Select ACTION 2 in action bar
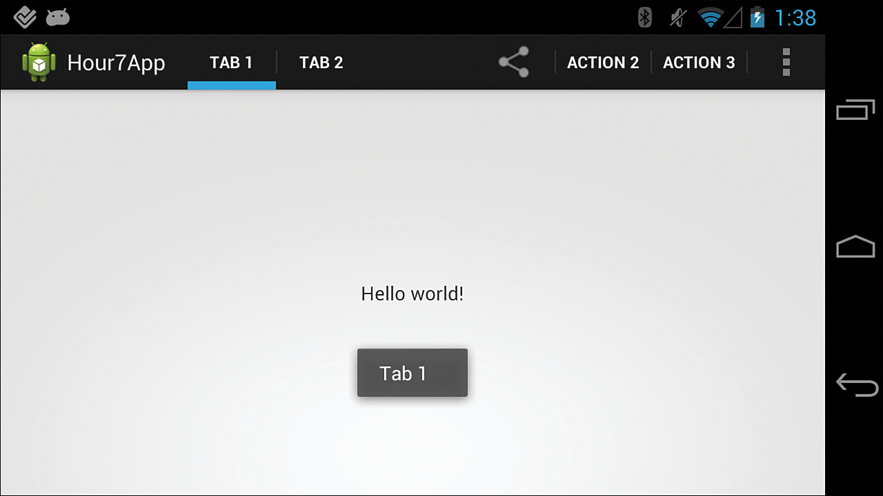The height and width of the screenshot is (496, 883). coord(603,63)
